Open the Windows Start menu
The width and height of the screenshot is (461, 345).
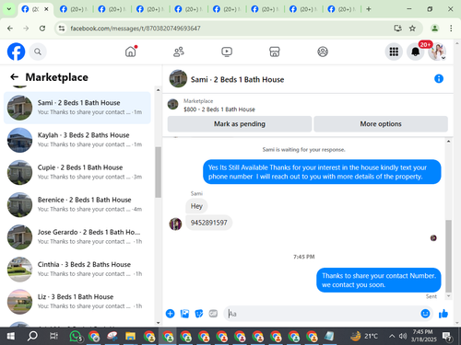click(11, 337)
